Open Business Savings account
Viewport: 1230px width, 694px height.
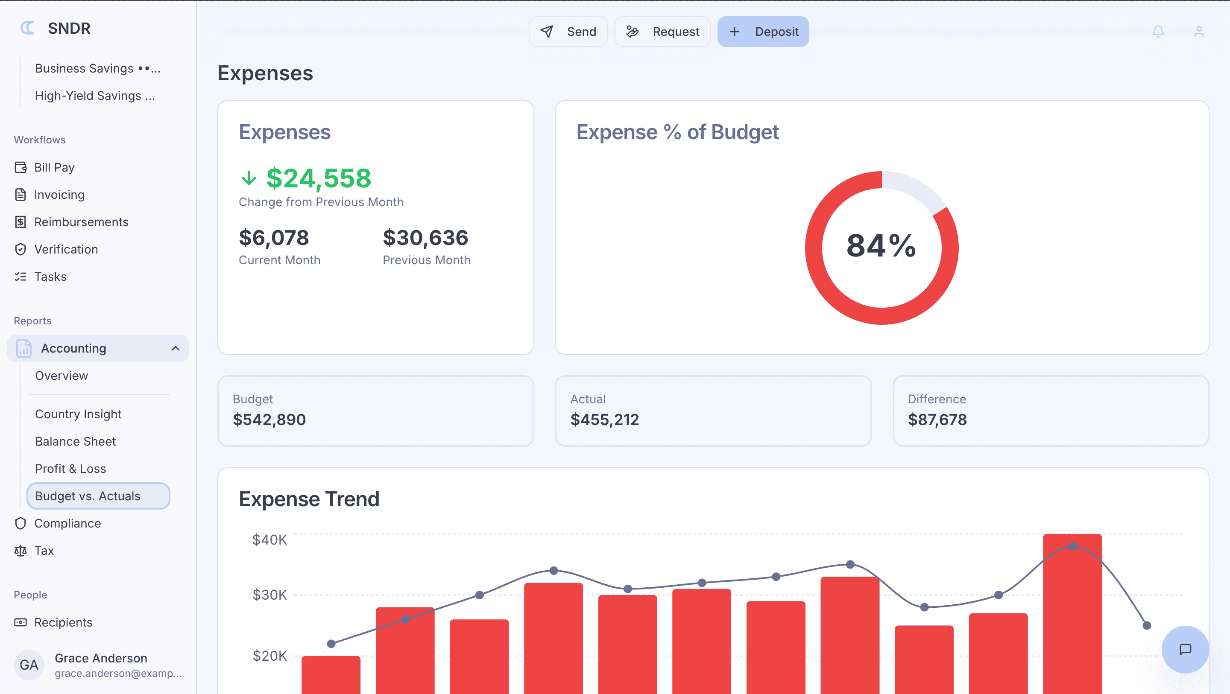97,68
